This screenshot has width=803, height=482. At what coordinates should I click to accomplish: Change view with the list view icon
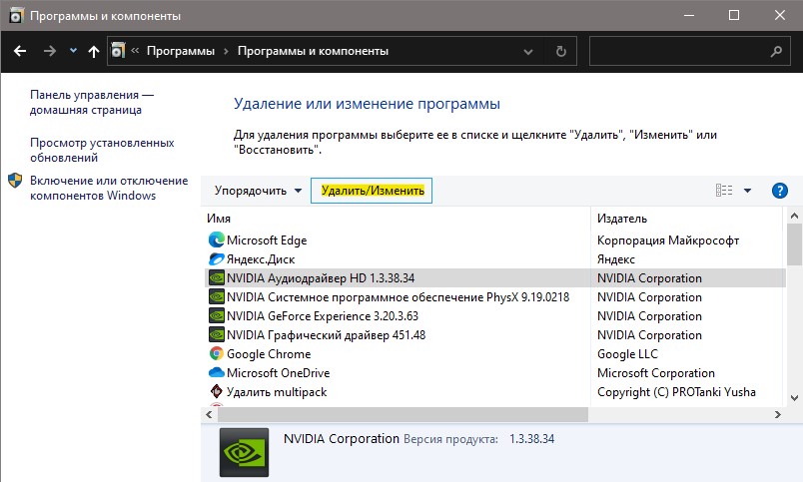[724, 191]
